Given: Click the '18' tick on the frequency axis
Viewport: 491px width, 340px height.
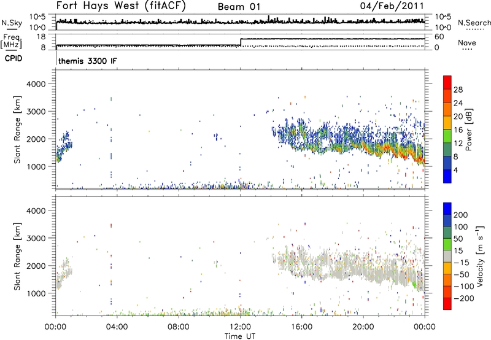Looking at the screenshot, I should tap(41, 37).
